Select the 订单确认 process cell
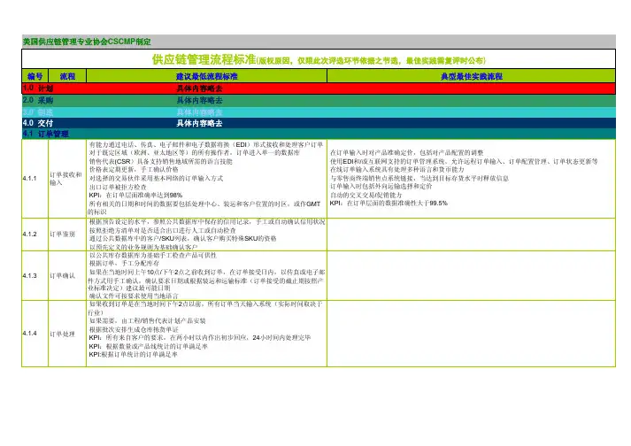 [x=67, y=275]
